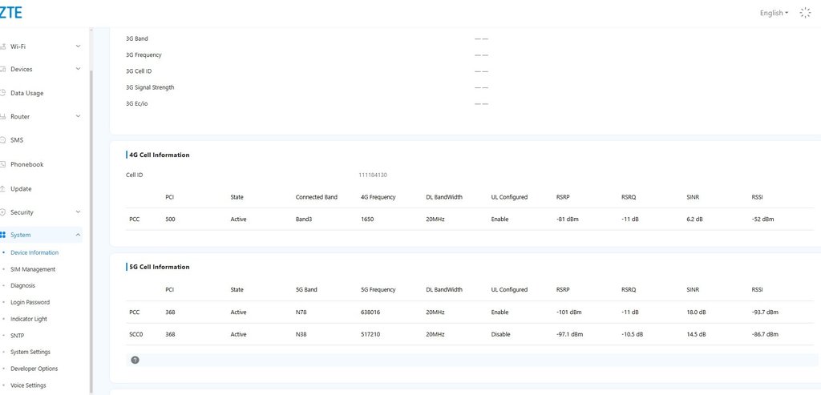
Task: Open SNTP settings
Action: (18, 336)
